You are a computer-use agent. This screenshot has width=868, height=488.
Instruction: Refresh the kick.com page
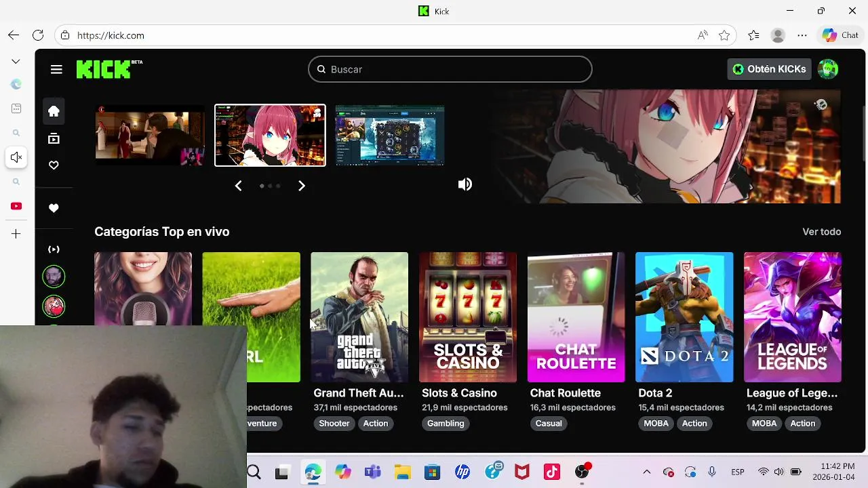coord(38,35)
